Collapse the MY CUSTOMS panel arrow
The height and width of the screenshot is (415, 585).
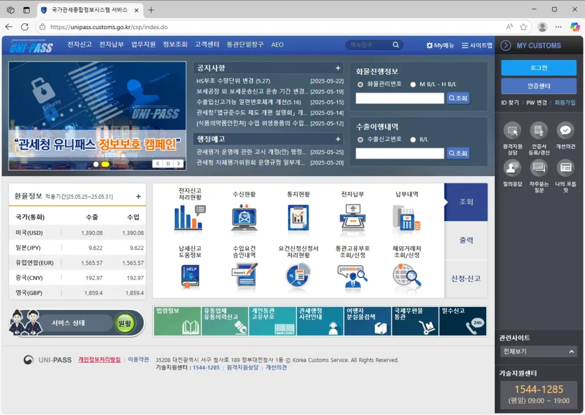(x=506, y=46)
